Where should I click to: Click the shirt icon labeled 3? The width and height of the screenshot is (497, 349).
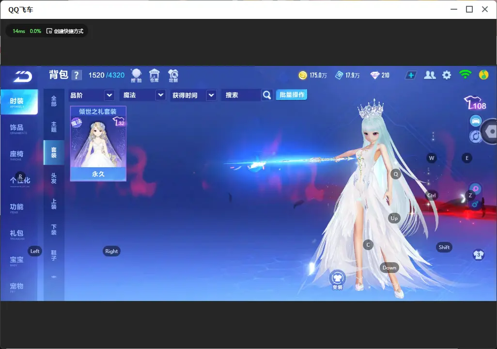[x=478, y=254]
